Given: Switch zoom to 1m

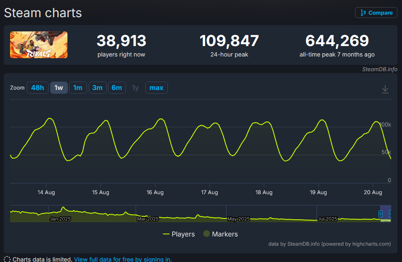Looking at the screenshot, I should [x=78, y=87].
